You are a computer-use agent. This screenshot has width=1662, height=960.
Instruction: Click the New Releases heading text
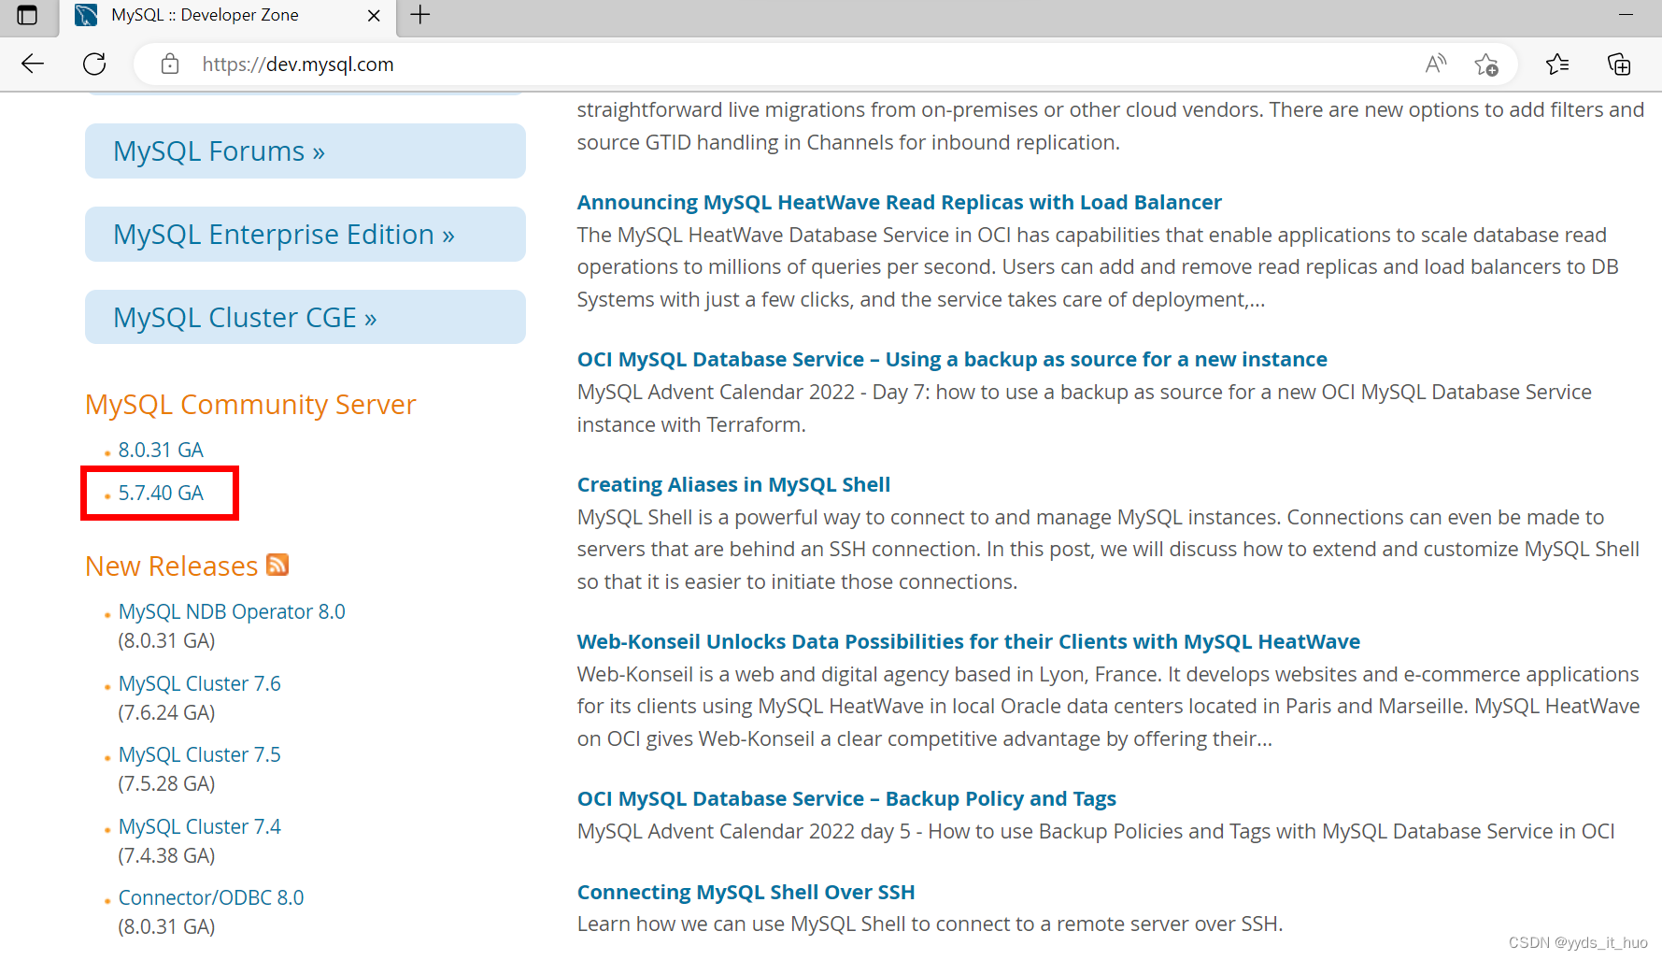point(171,566)
